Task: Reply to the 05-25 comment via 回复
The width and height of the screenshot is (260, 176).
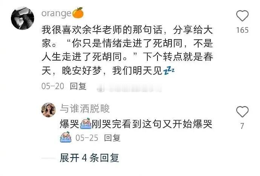Action: pyautogui.click(x=112, y=138)
